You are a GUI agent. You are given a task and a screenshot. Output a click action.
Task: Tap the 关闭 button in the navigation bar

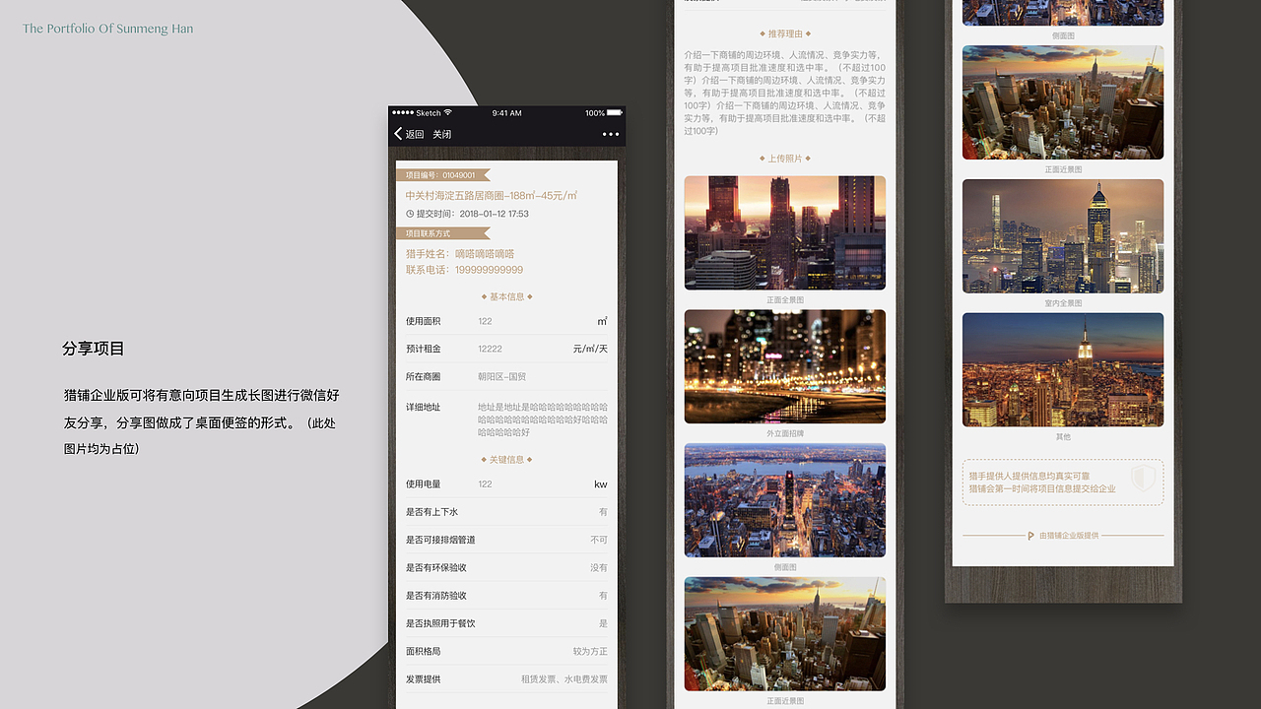tap(442, 134)
